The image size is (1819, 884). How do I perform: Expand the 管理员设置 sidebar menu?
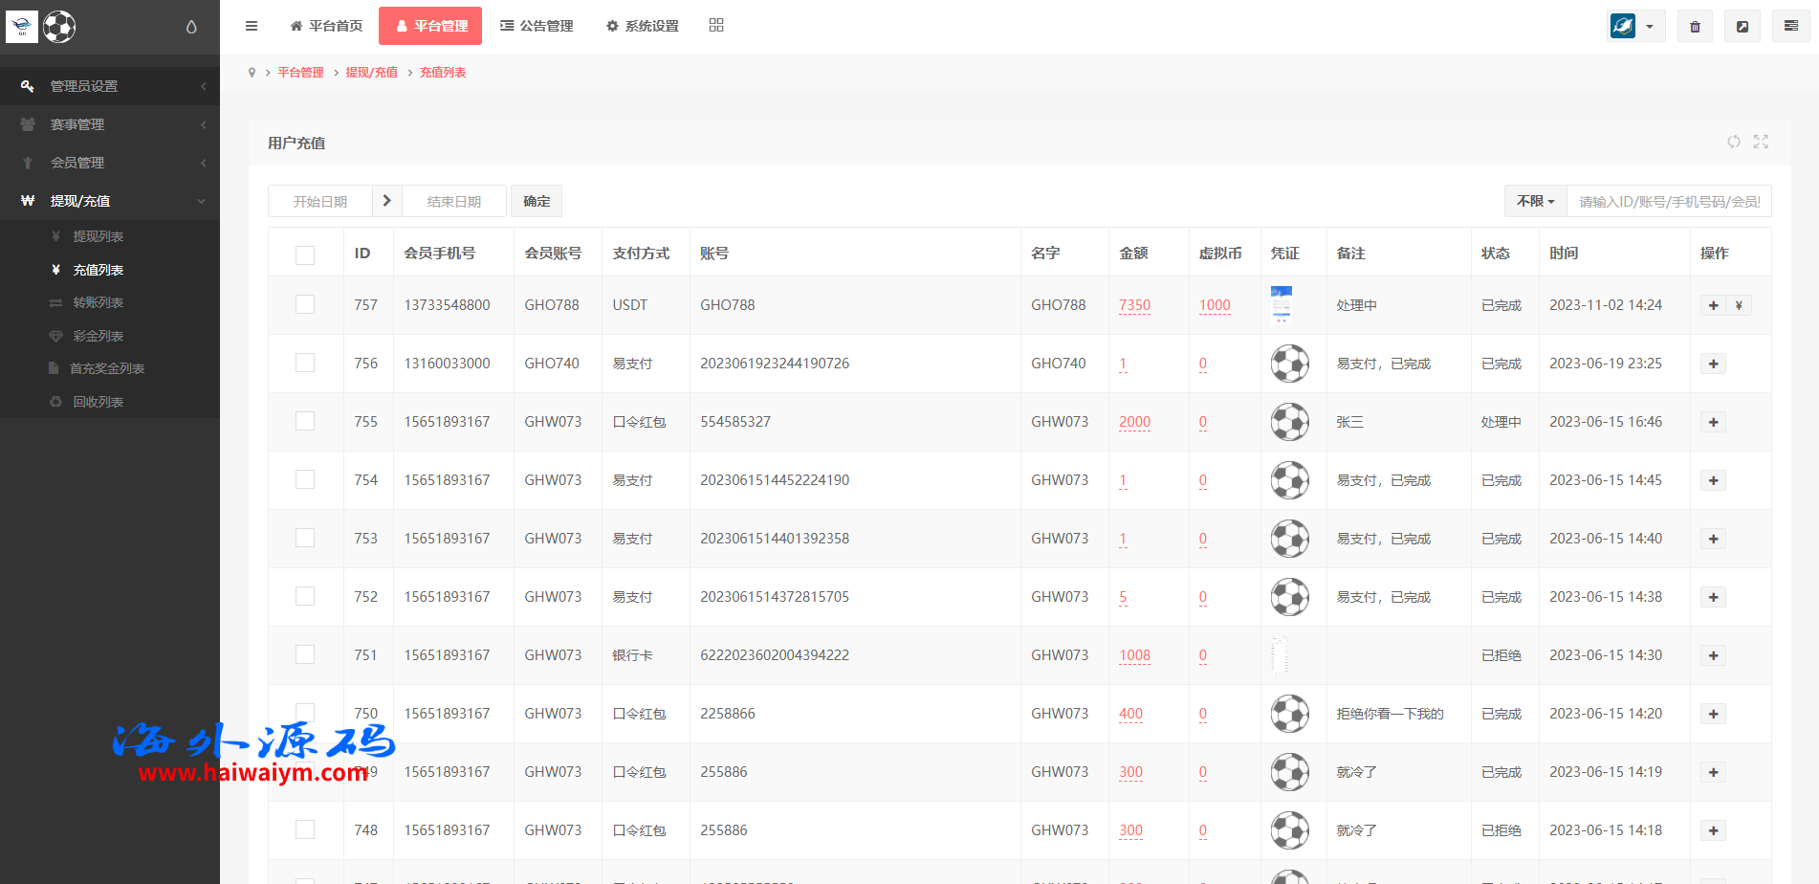(110, 86)
